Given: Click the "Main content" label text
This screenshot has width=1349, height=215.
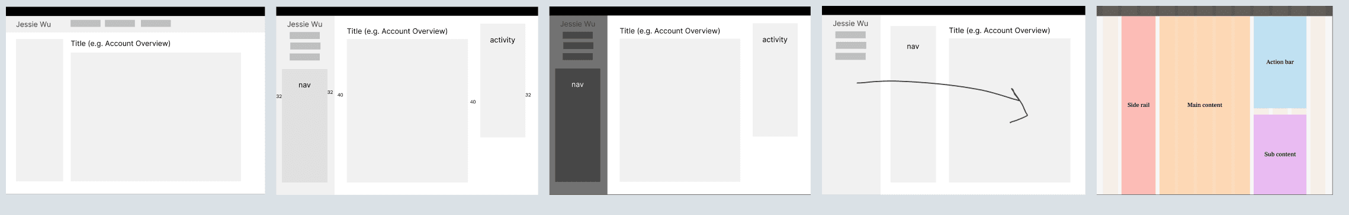Looking at the screenshot, I should tap(1205, 105).
